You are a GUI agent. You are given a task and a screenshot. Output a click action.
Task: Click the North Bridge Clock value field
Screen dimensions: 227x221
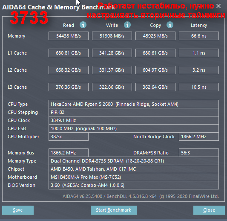199,137
